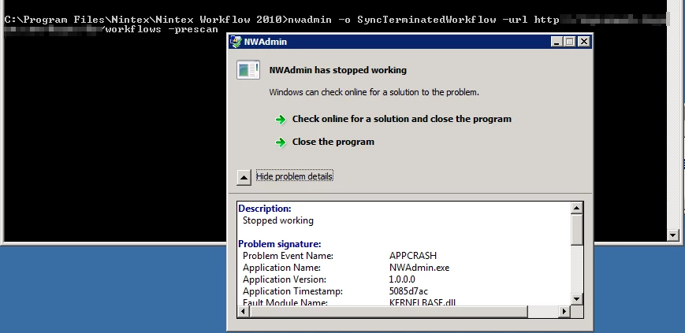
Task: Click green arrow beside Close the program
Action: pos(281,142)
